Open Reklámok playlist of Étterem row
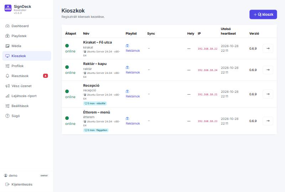The height and width of the screenshot is (192, 285). 133,123
